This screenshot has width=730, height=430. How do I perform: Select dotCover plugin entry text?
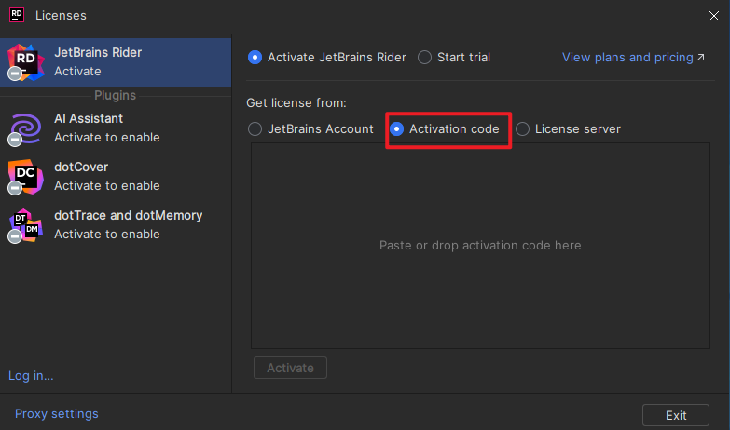[106, 176]
